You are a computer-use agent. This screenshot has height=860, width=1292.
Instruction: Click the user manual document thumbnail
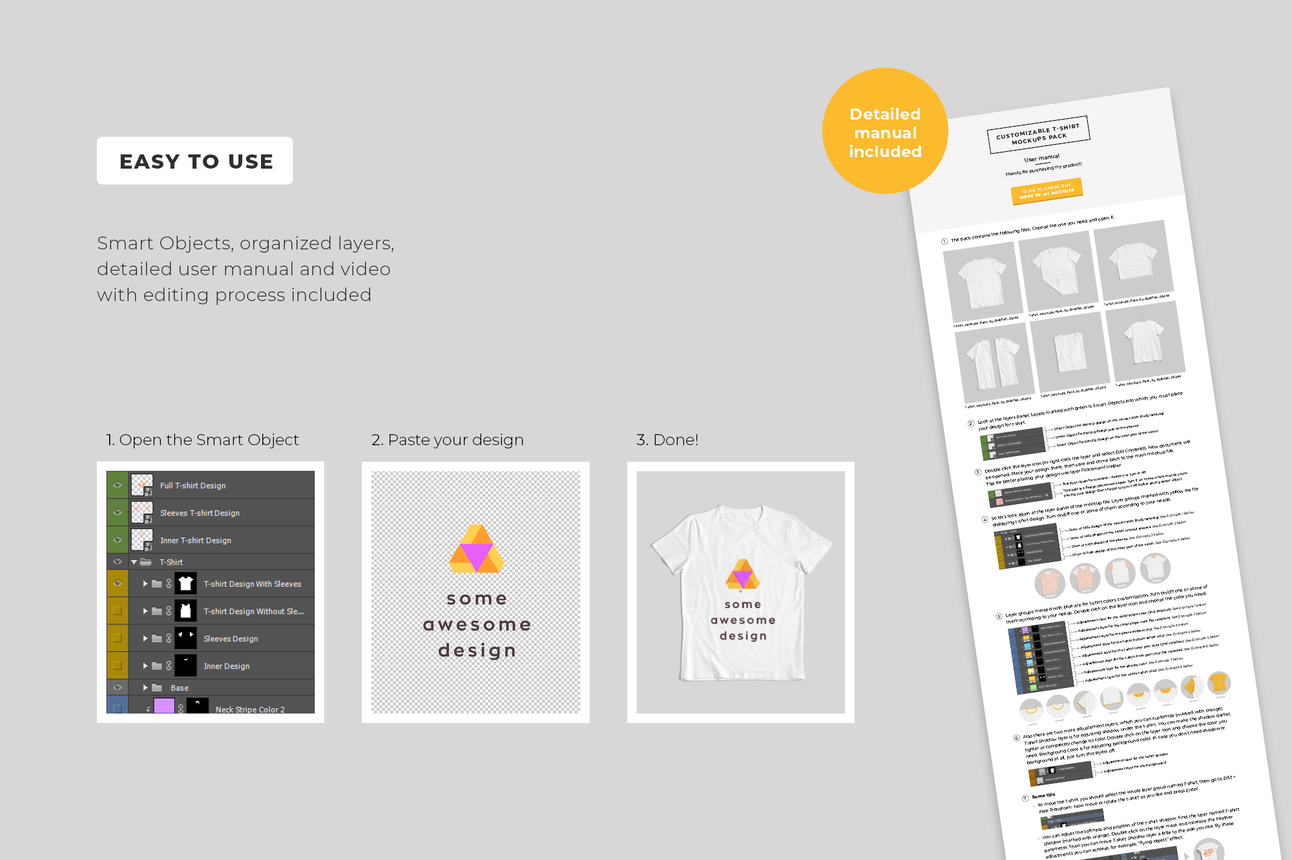pos(1102,480)
